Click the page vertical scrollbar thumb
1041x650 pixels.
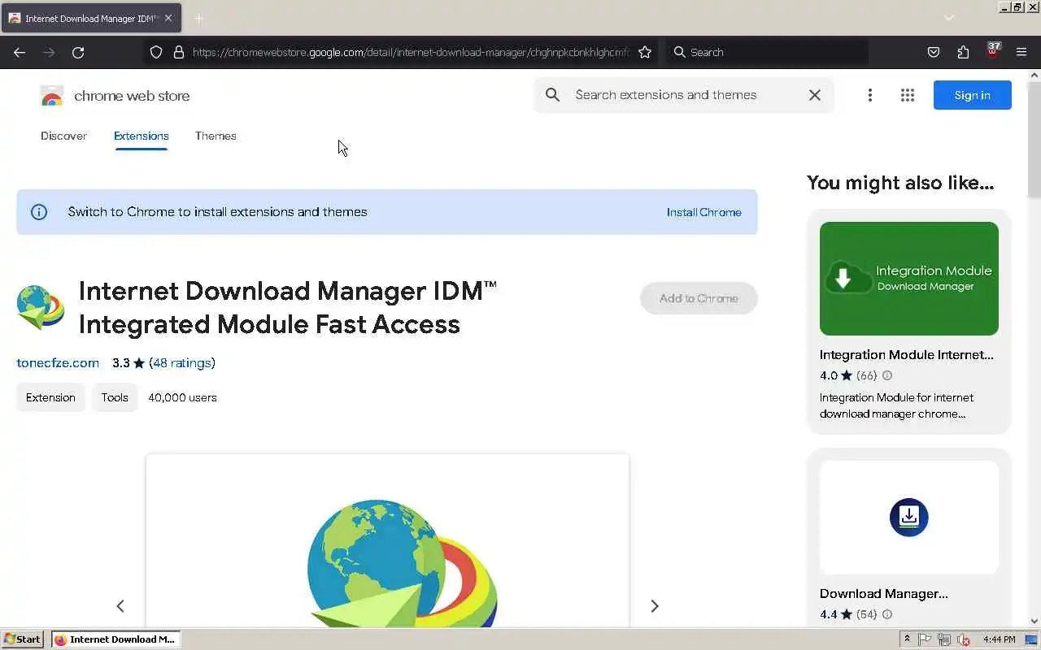click(1034, 140)
